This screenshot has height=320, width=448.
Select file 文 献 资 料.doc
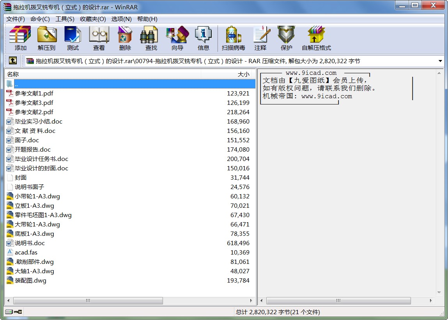(131, 131)
